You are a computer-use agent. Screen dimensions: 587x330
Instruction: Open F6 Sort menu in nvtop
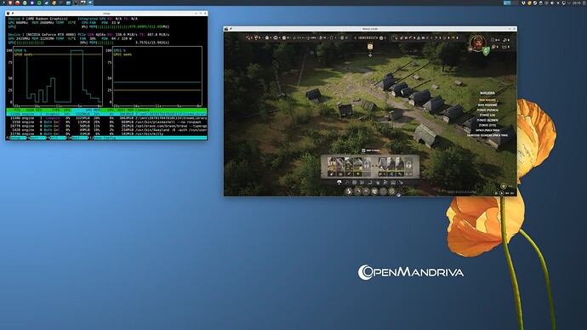tap(37, 138)
